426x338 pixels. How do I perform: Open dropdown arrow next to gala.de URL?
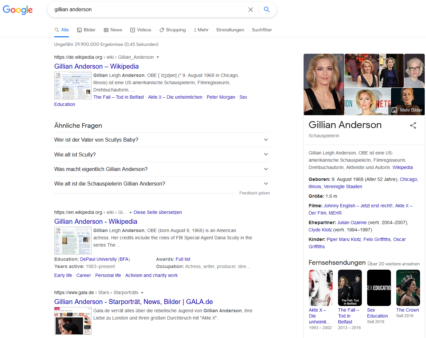point(142,293)
